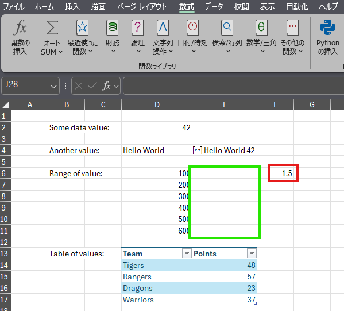Click inside the formula bar input
Screen dimensions: 344x311
(233, 85)
